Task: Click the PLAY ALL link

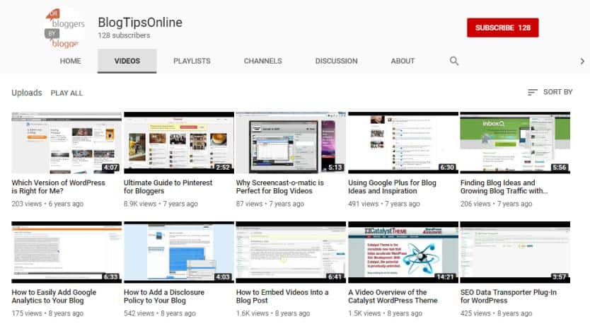Action: [x=66, y=93]
